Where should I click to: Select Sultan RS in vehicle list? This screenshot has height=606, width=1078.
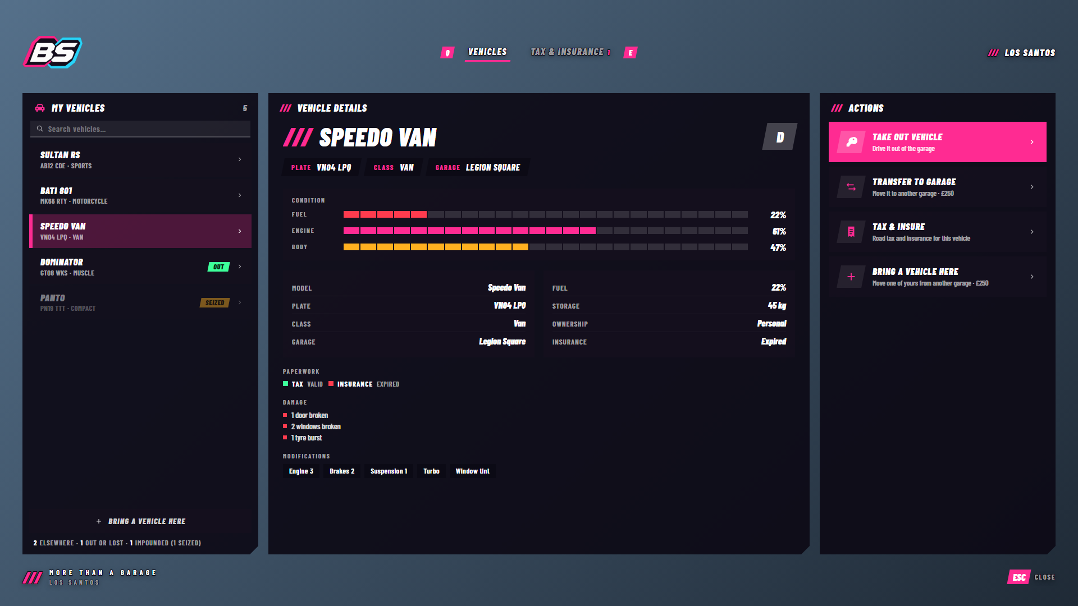point(140,159)
